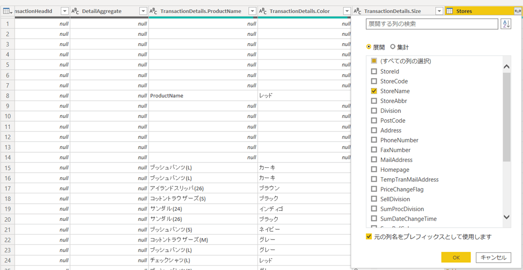The width and height of the screenshot is (523, 270).
Task: Click the ABC type icon of TransactionDetails.Size column
Action: [x=358, y=11]
